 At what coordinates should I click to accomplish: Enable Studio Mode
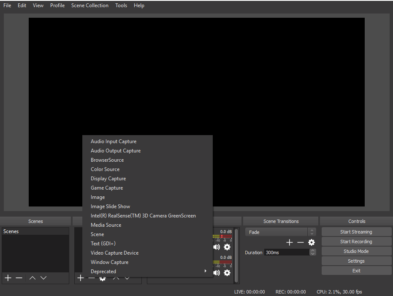[x=356, y=251]
